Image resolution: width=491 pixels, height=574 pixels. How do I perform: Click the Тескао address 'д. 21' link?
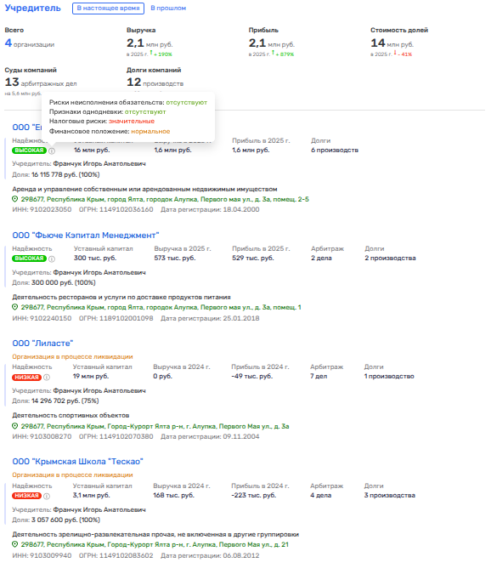pyautogui.click(x=155, y=545)
